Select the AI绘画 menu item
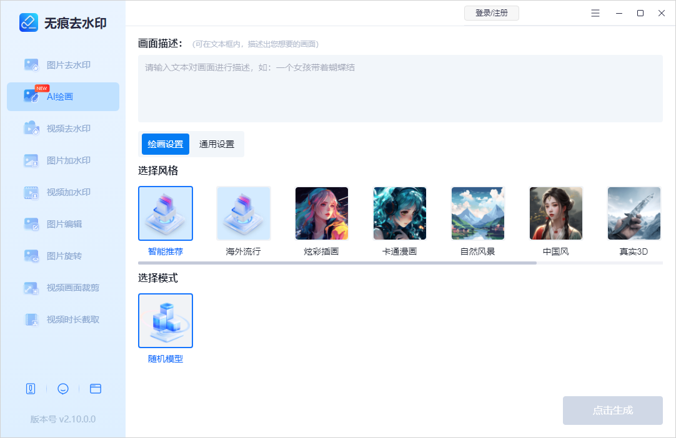 (62, 96)
